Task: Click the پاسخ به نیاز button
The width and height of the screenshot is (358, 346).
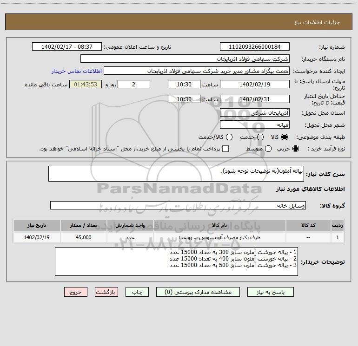Action: [x=270, y=292]
